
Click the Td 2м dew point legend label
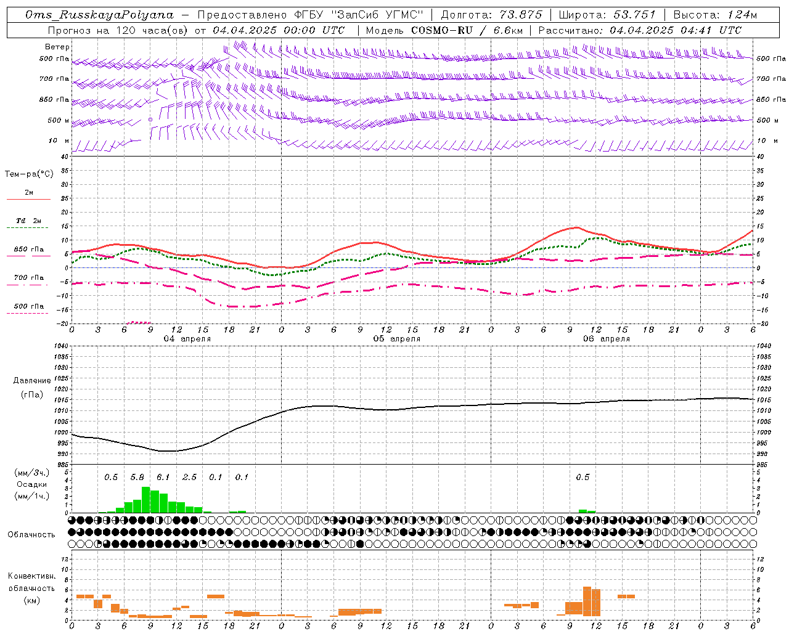(29, 221)
